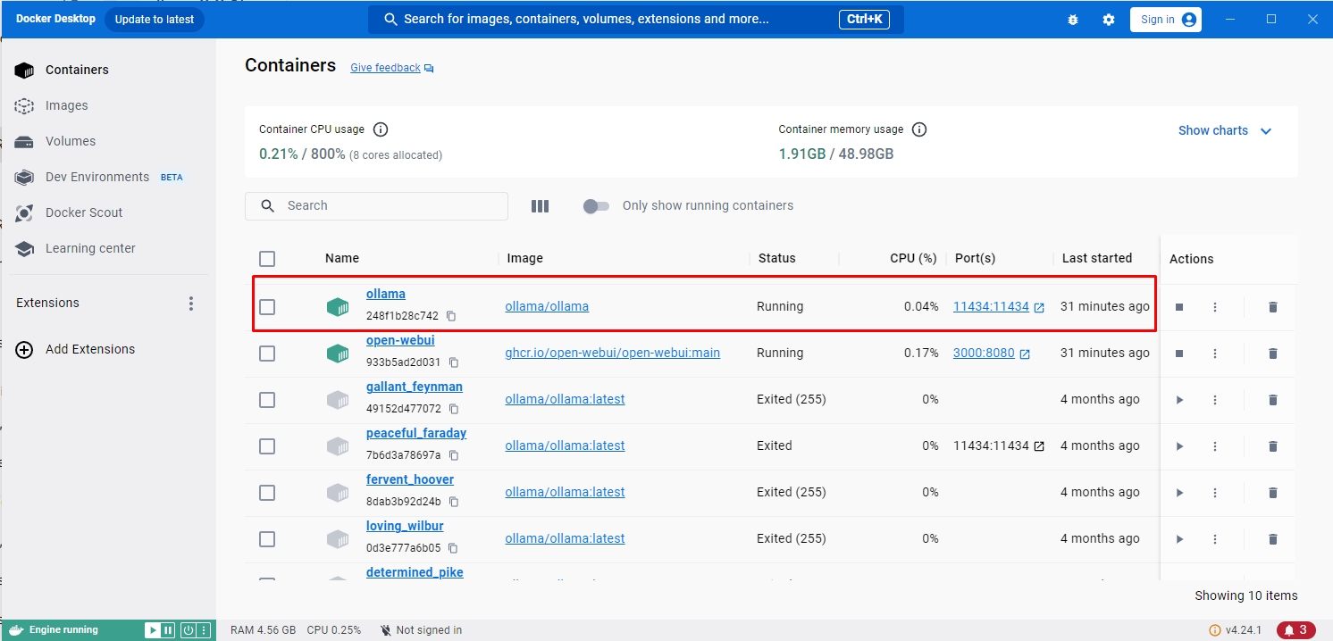
Task: Click the memory usage info icon
Action: (919, 129)
